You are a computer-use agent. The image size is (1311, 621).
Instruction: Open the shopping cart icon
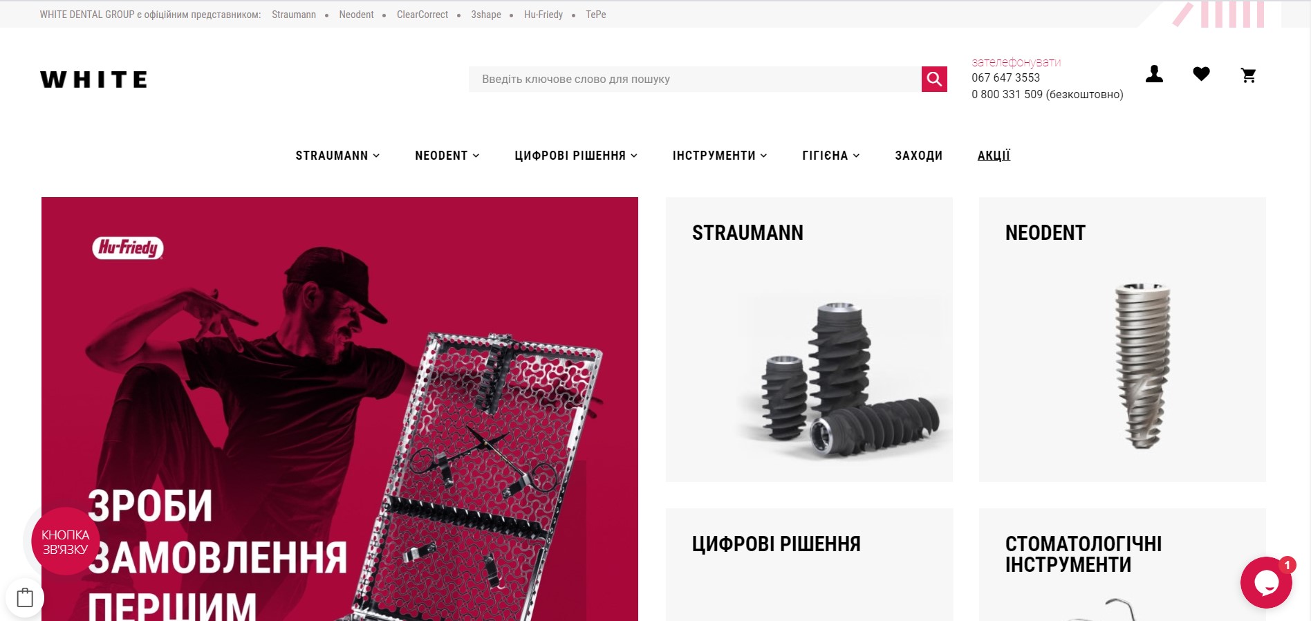coord(1248,75)
